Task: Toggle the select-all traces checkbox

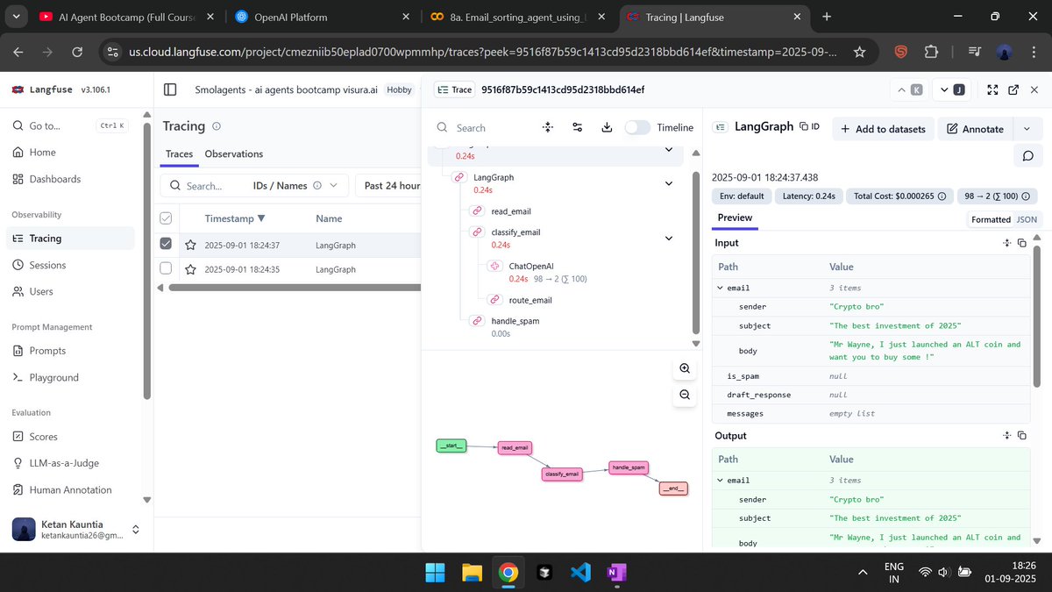Action: [x=167, y=218]
